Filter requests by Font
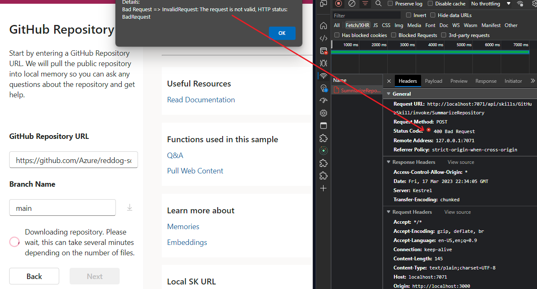This screenshot has height=289, width=537. pos(430,25)
